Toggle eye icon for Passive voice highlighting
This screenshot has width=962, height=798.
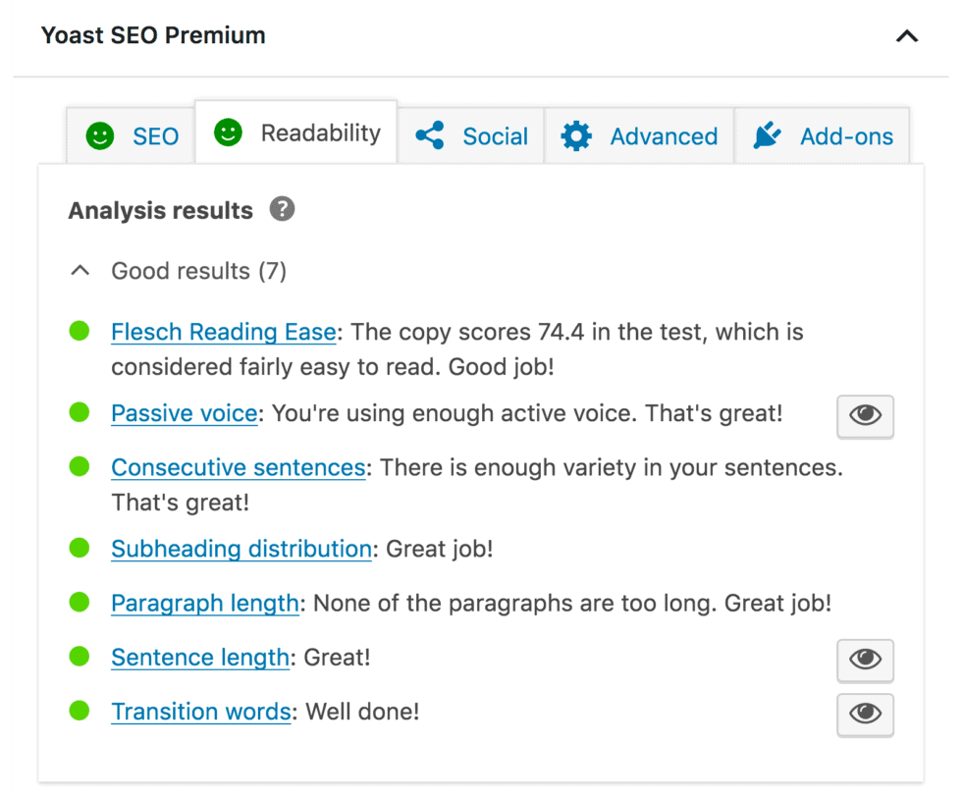pos(865,416)
